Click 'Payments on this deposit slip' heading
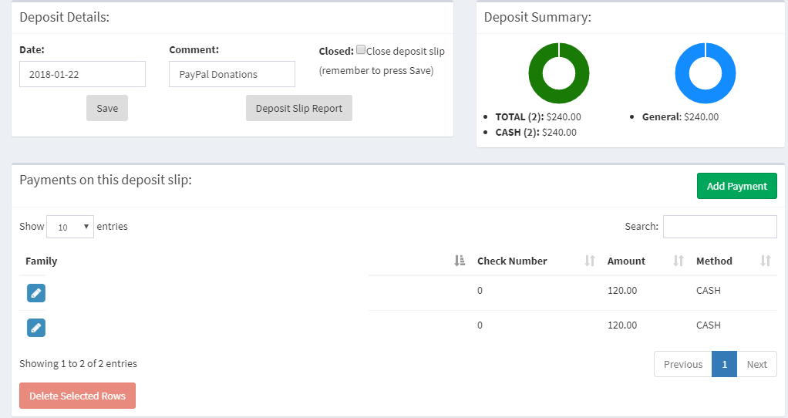Screen dimensions: 788x418 coord(106,180)
